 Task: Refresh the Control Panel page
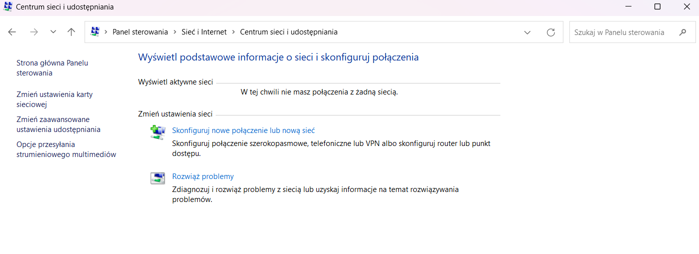point(551,32)
